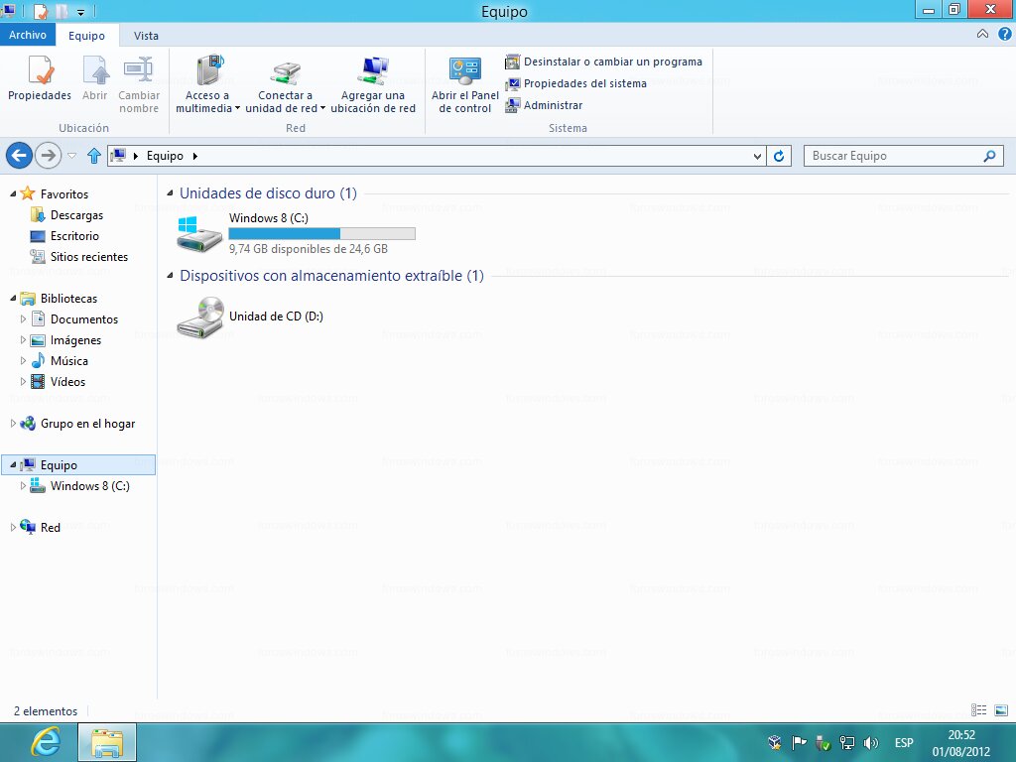Expand the Imágenes library arrow
The image size is (1016, 762).
coord(24,340)
